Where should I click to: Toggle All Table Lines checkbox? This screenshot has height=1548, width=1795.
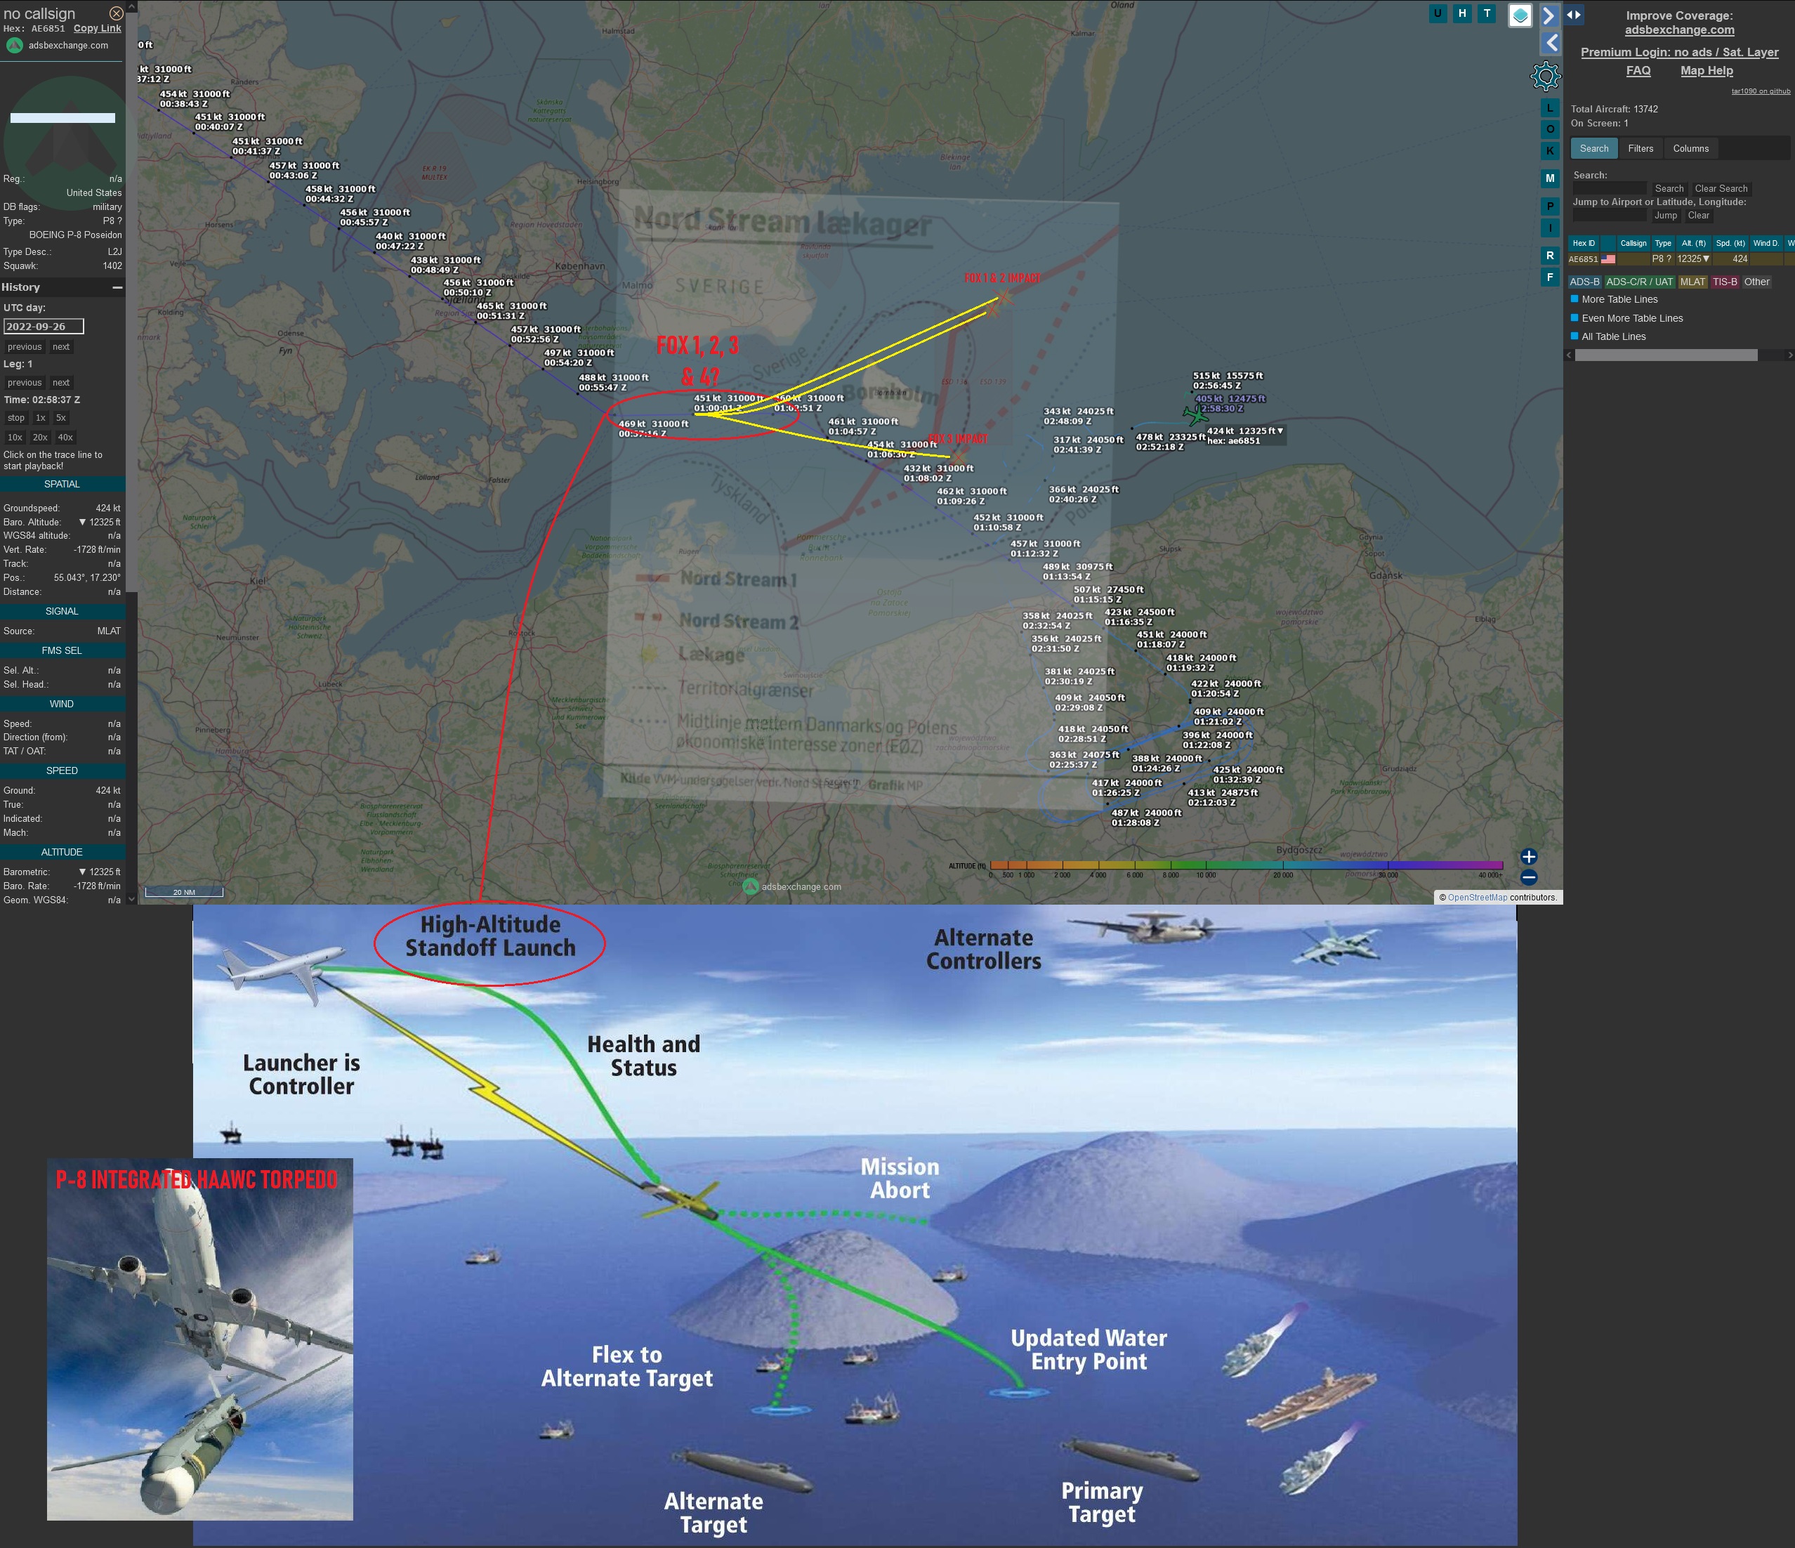1574,336
